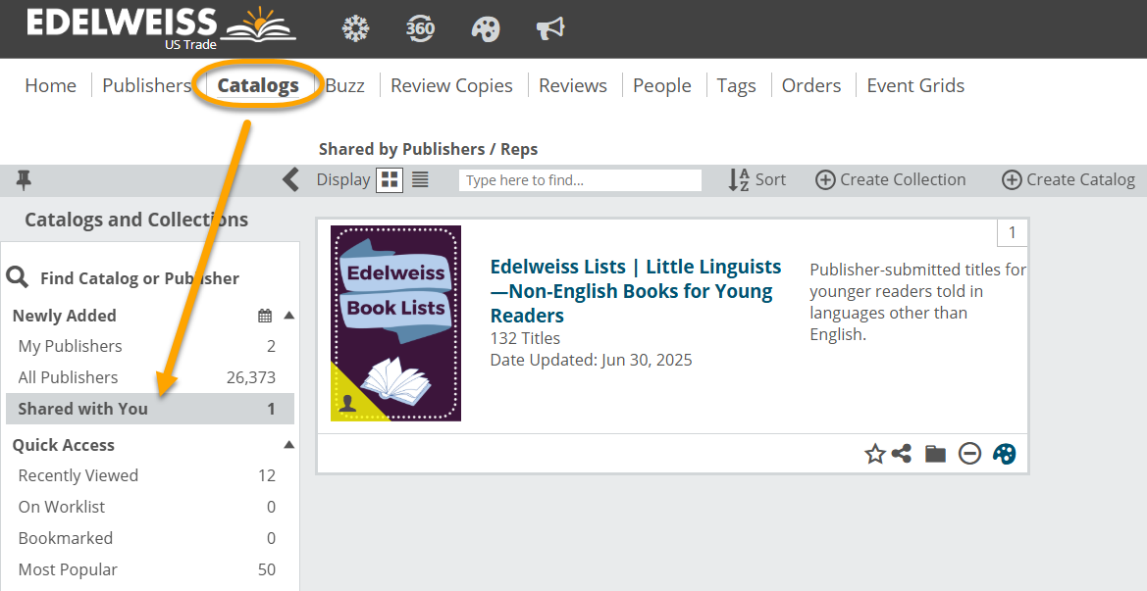Open the calendar icon next to Newly Added
This screenshot has width=1147, height=591.
tap(265, 316)
